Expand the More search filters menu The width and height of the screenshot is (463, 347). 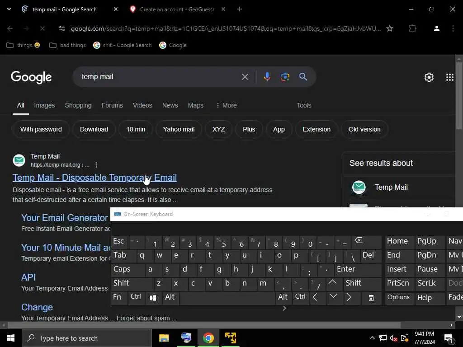(x=227, y=105)
